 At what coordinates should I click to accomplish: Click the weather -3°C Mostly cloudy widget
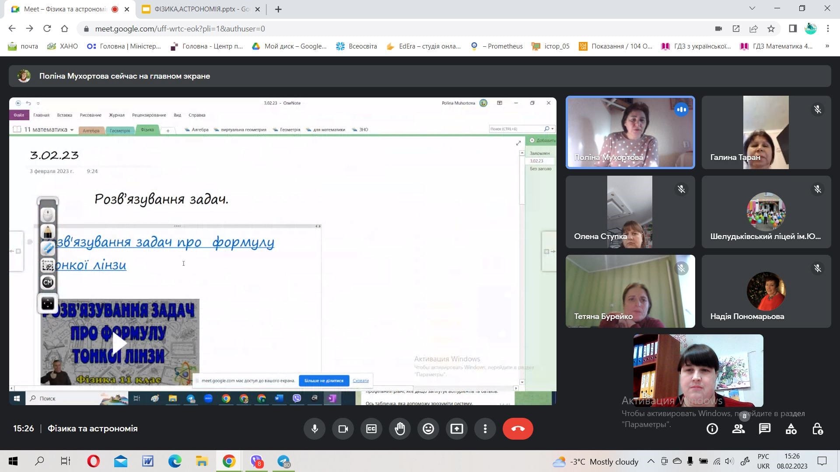[595, 462]
